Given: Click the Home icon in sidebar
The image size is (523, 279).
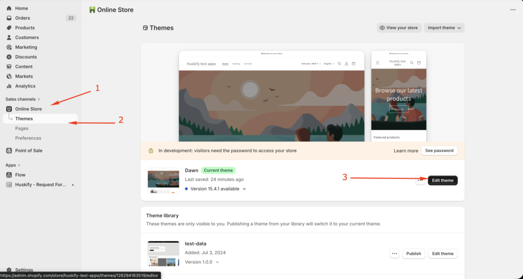Looking at the screenshot, I should pos(9,9).
